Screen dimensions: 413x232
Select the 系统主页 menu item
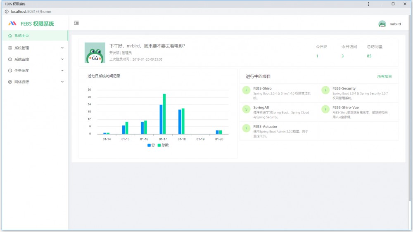tap(35, 36)
